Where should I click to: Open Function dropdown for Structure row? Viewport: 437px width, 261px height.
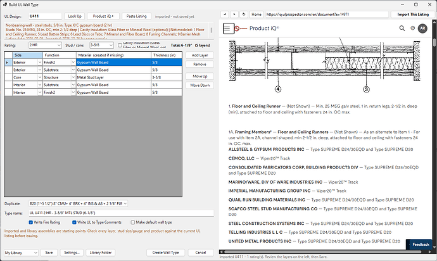click(73, 77)
